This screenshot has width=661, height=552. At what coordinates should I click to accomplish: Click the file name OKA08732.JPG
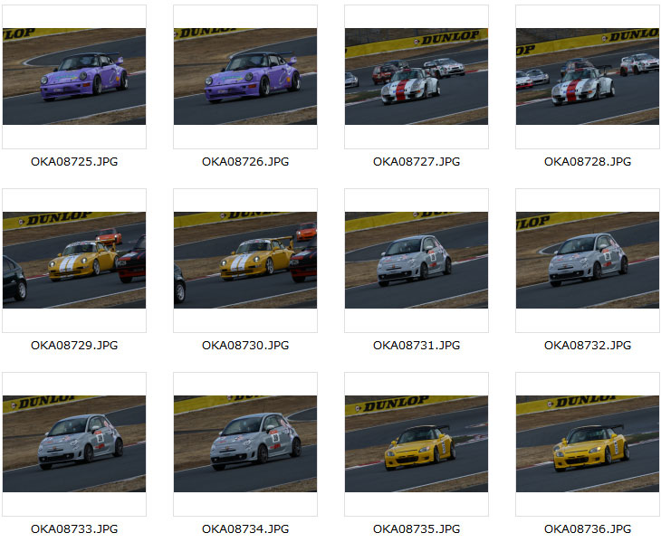click(x=588, y=346)
